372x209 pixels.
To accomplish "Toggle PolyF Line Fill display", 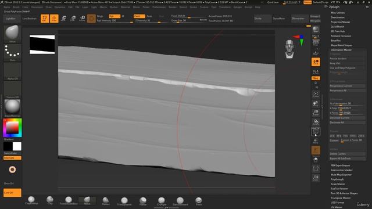I will pyautogui.click(x=316, y=132).
